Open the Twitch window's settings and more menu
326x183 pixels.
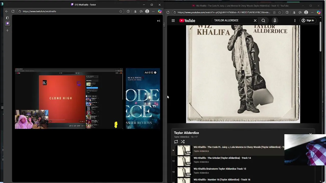pyautogui.click(x=153, y=11)
